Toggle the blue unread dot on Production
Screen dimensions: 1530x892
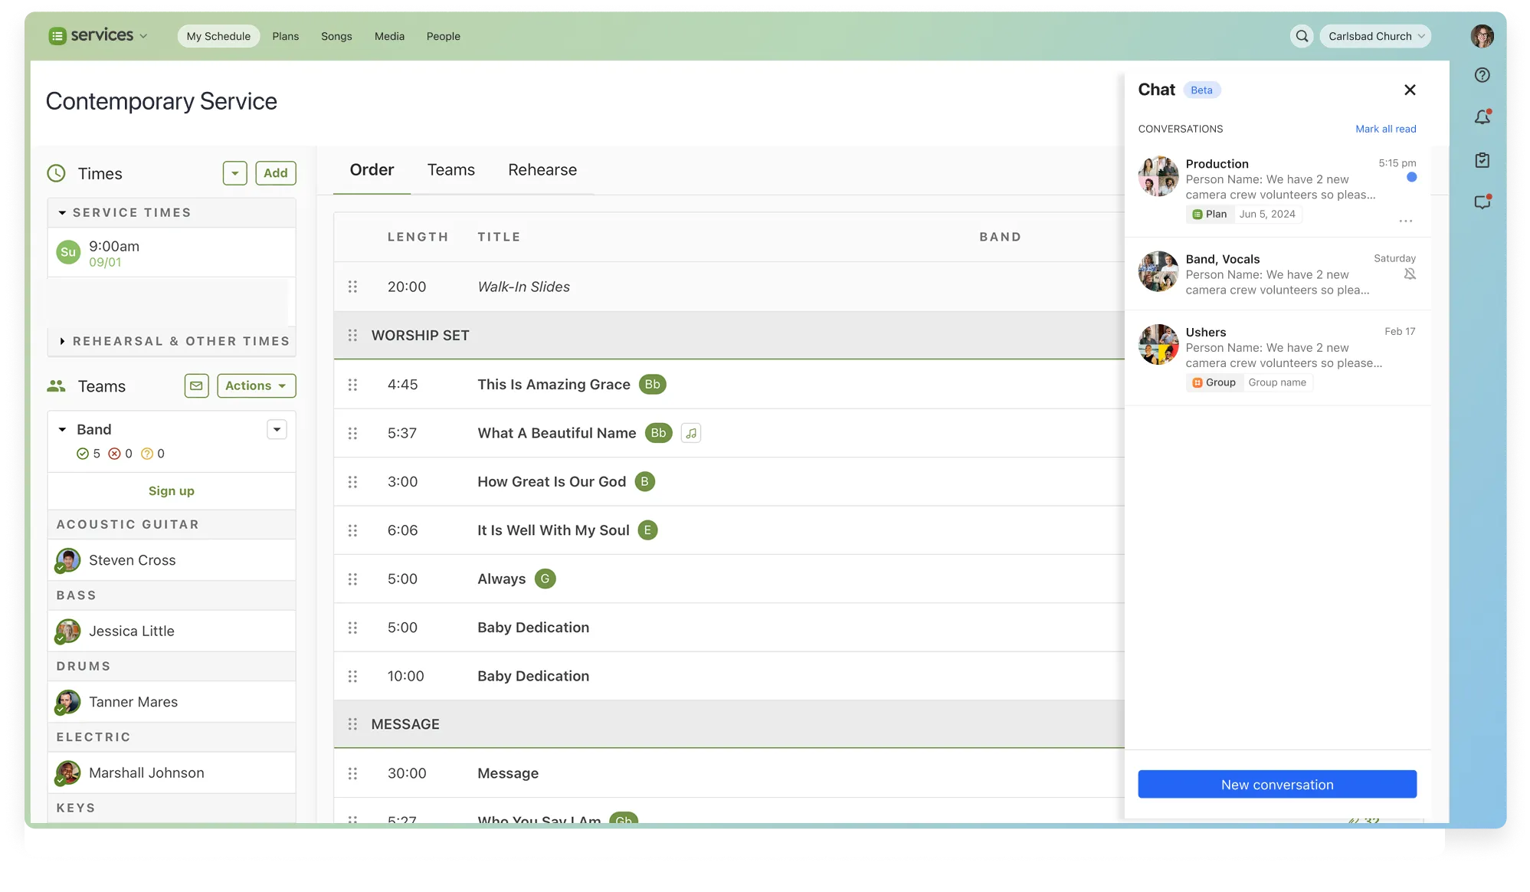tap(1411, 177)
